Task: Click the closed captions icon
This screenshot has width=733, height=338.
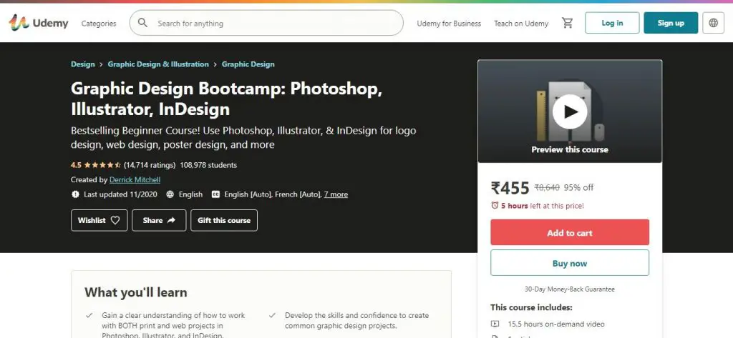Action: point(215,194)
